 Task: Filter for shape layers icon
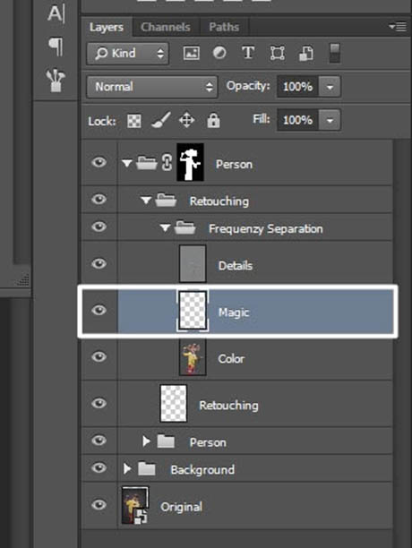(277, 53)
